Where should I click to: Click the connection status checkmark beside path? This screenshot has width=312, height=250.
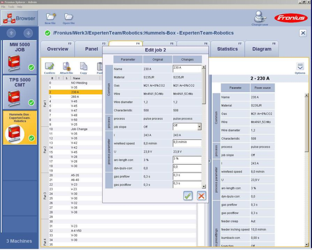pyautogui.click(x=47, y=33)
